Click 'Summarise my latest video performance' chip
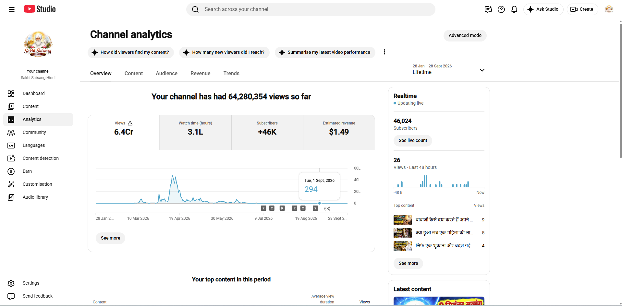622x306 pixels. (325, 53)
